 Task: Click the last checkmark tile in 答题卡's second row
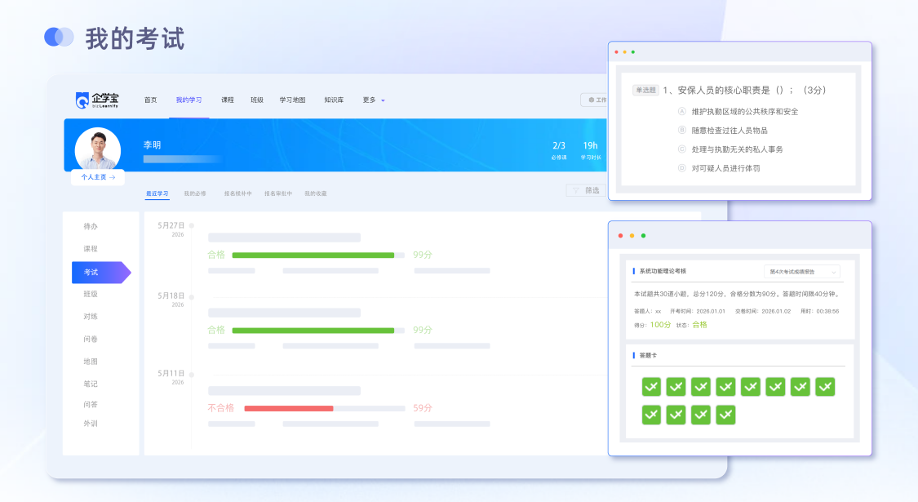coord(725,415)
